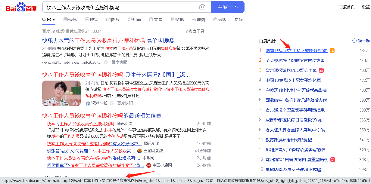Click the 百度热榜 heading
The height and width of the screenshot is (184, 371).
tap(267, 41)
